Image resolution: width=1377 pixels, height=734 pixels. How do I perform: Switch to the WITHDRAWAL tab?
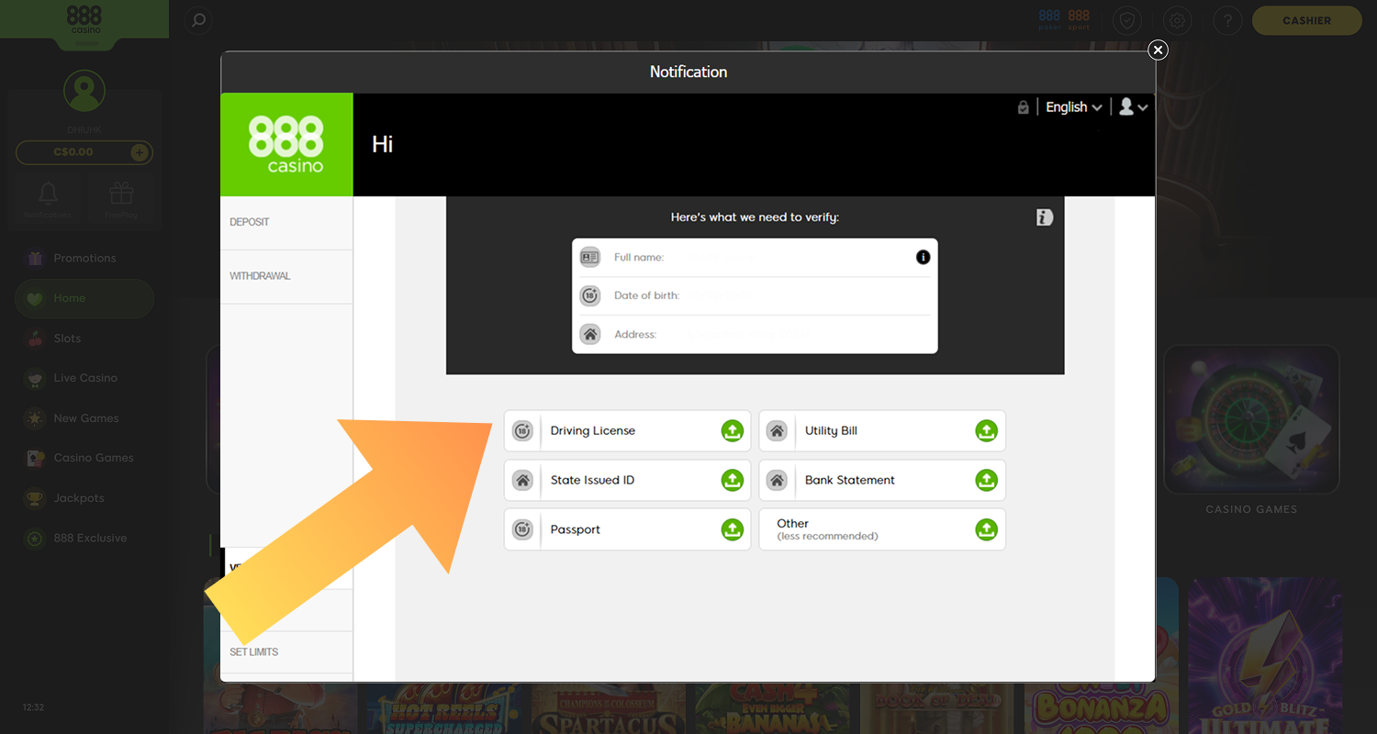point(260,275)
